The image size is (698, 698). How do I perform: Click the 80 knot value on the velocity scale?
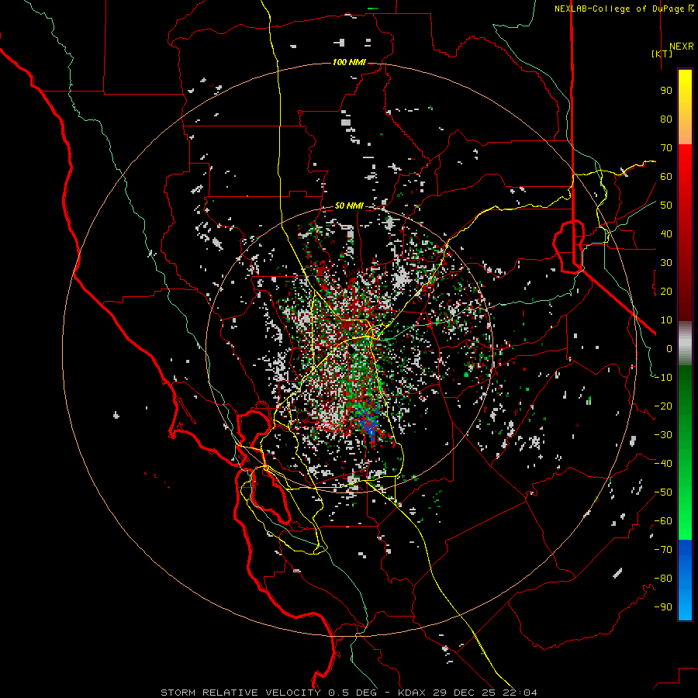[x=666, y=119]
